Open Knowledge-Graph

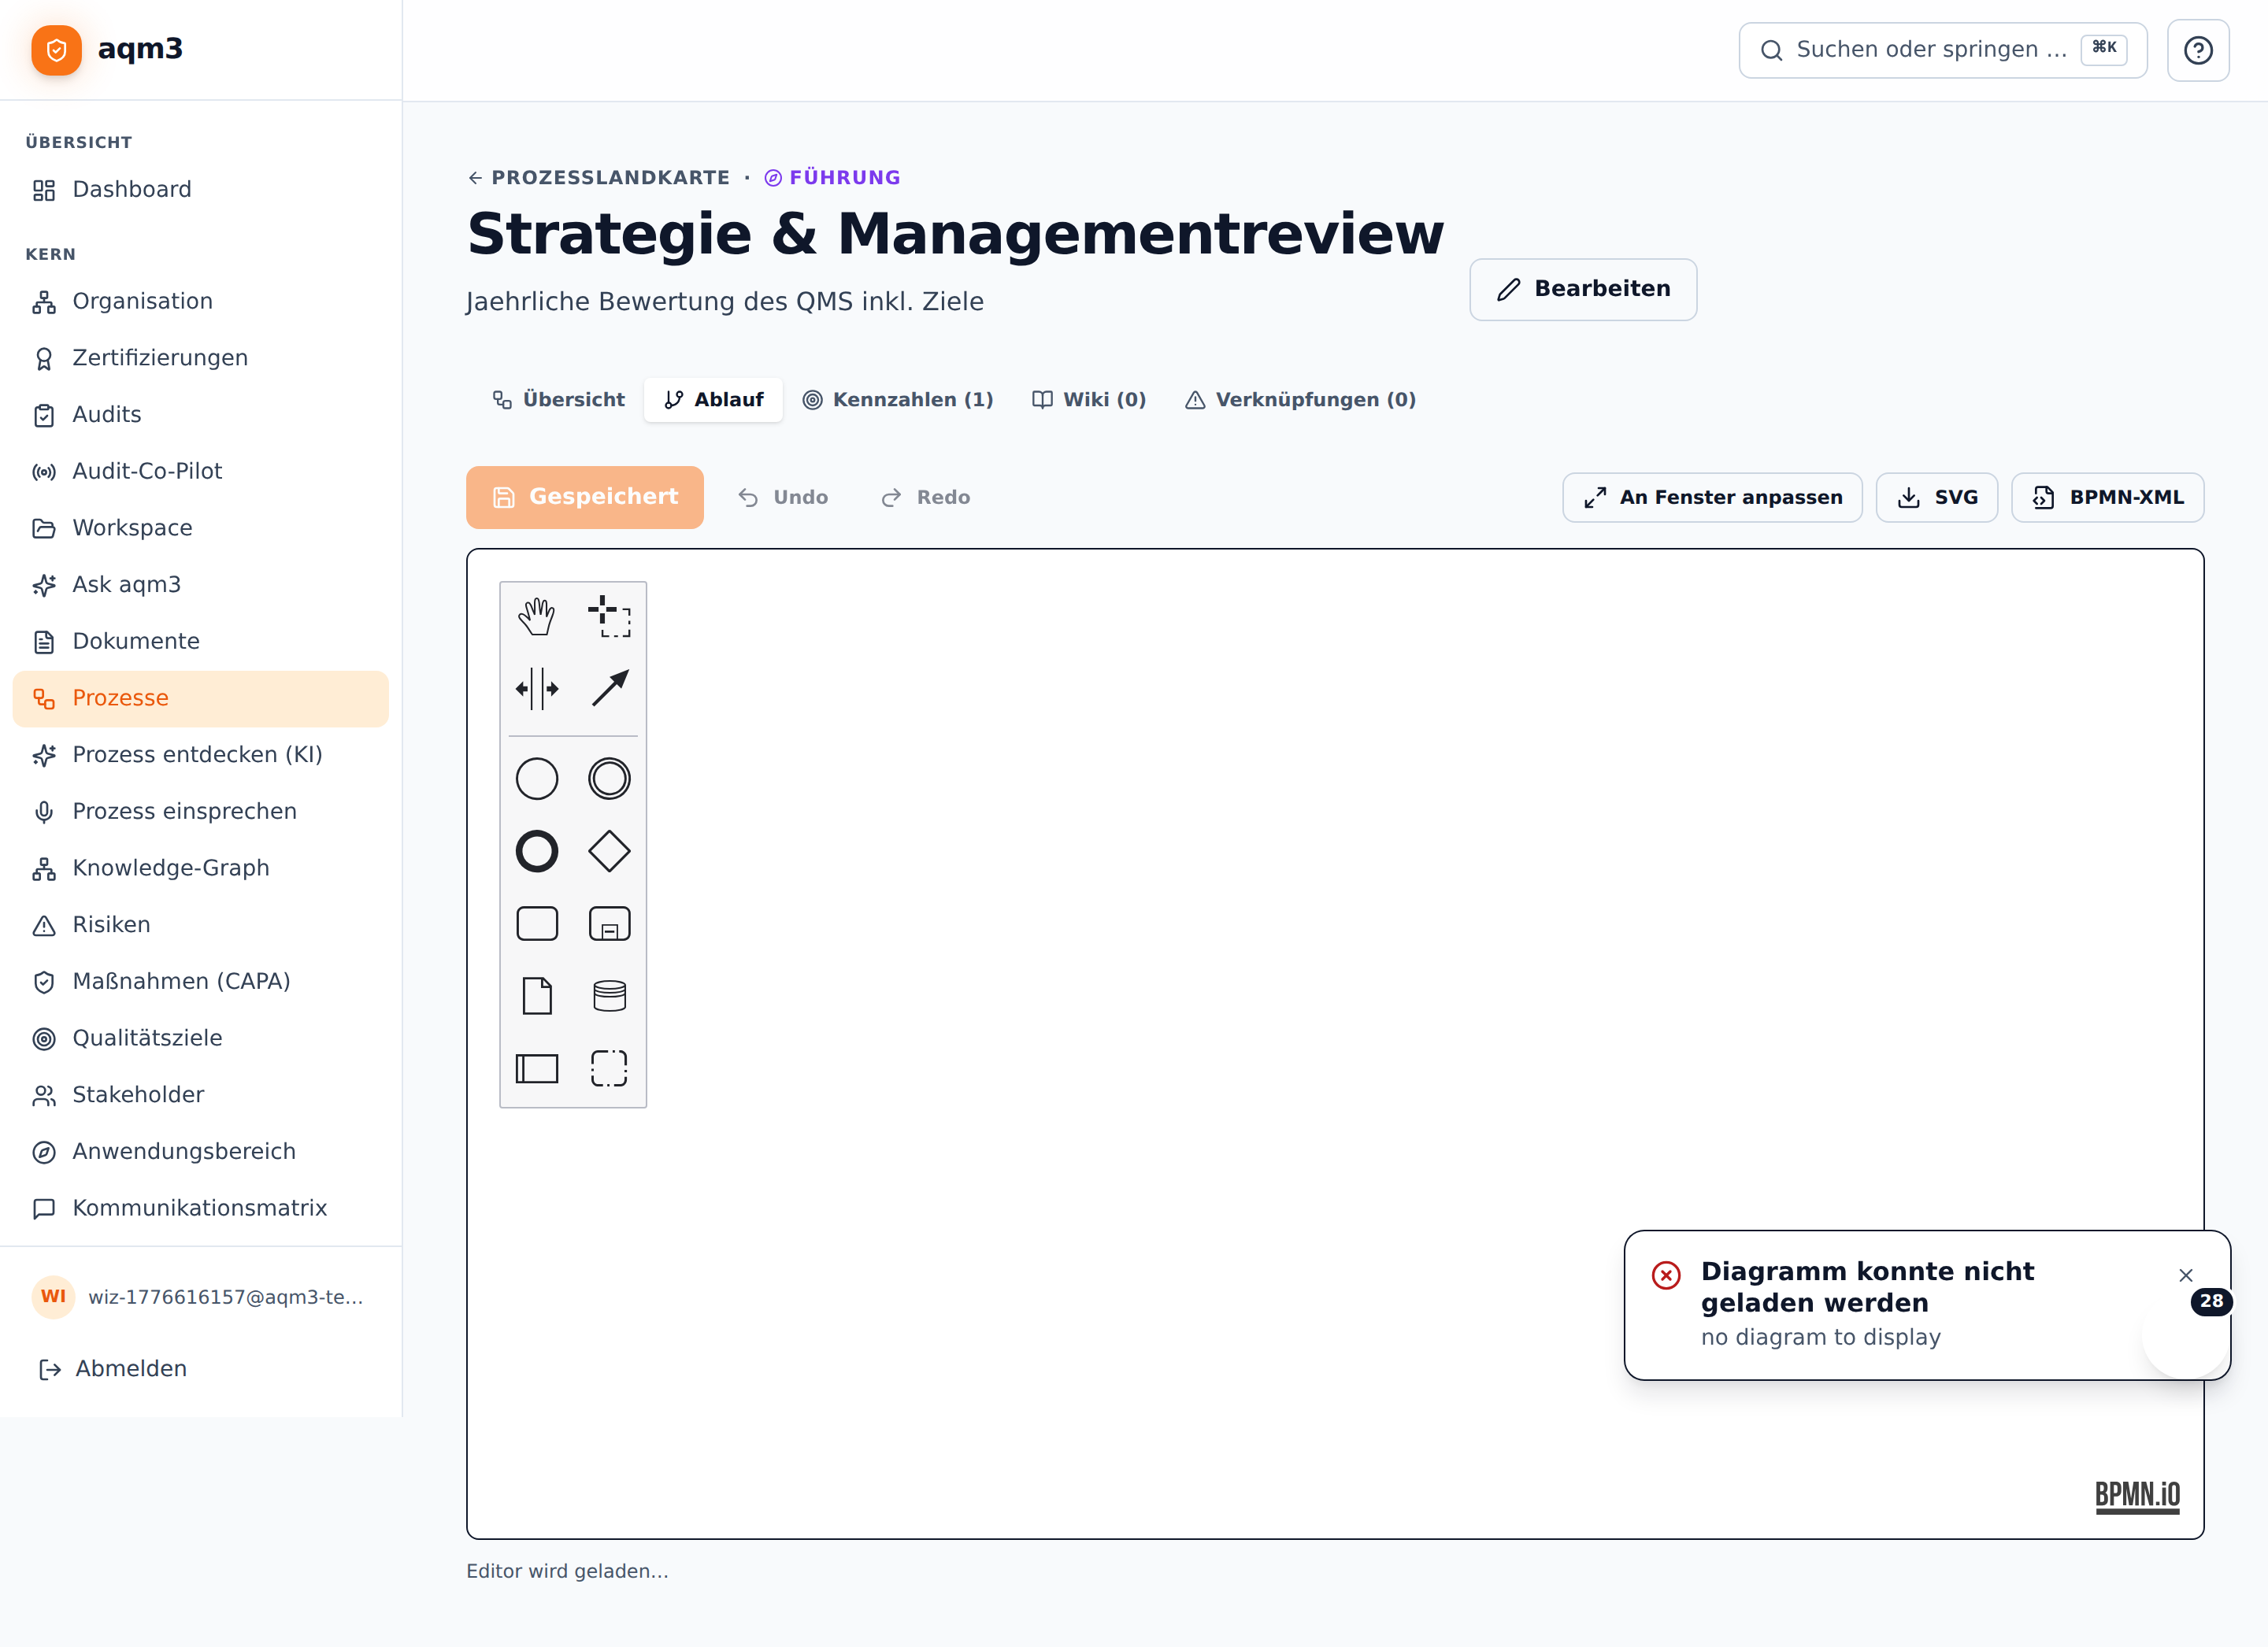tap(200, 868)
